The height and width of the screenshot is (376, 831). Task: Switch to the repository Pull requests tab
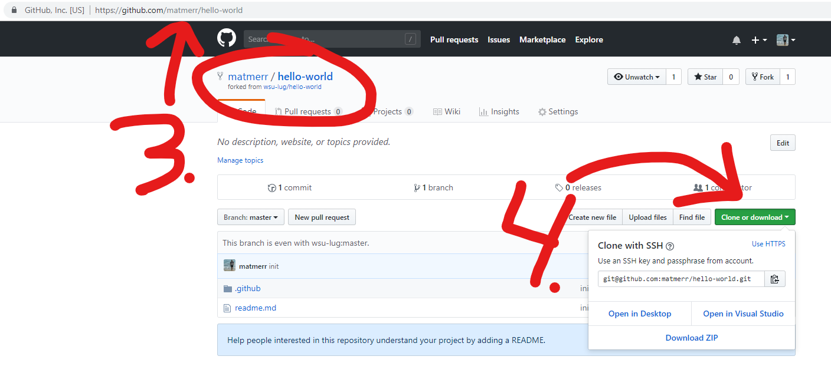coord(309,111)
